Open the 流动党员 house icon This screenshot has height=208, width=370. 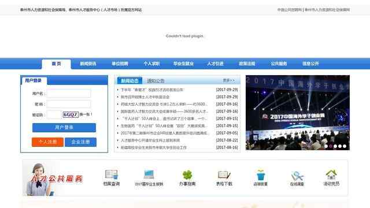[331, 178]
